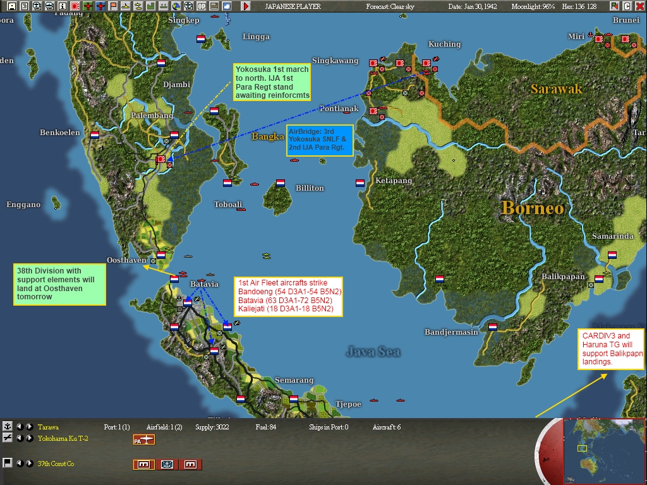Open the orange flag units icon

[x=112, y=6]
